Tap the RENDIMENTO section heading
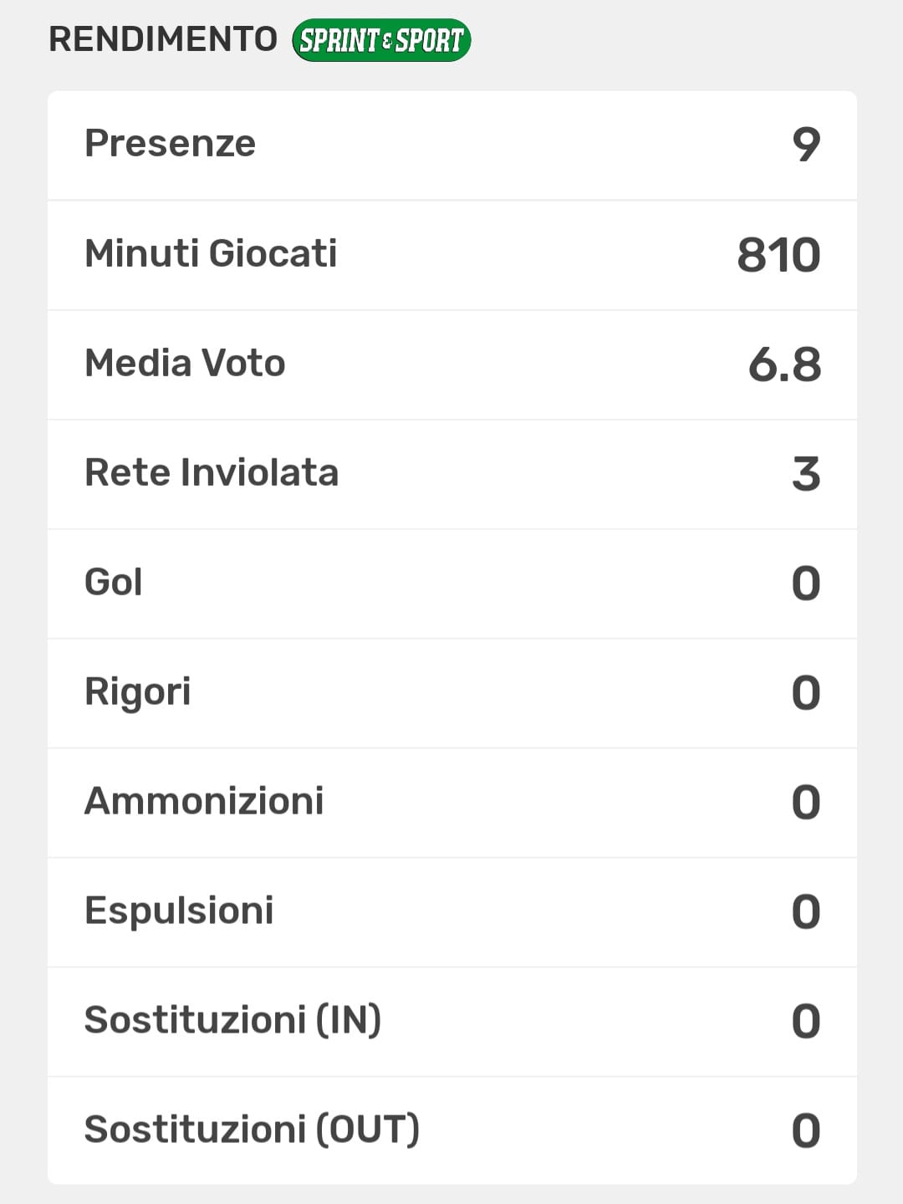 (163, 39)
